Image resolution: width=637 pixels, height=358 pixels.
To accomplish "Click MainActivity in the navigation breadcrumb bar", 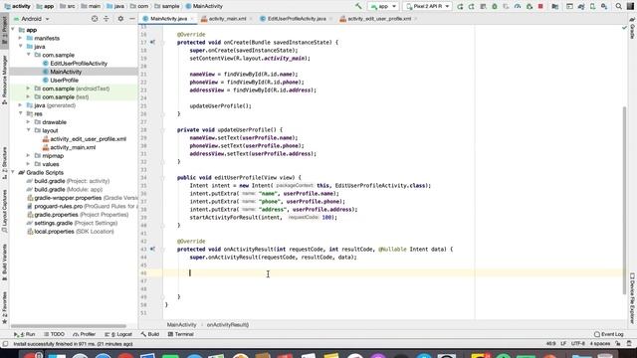I will [x=204, y=7].
